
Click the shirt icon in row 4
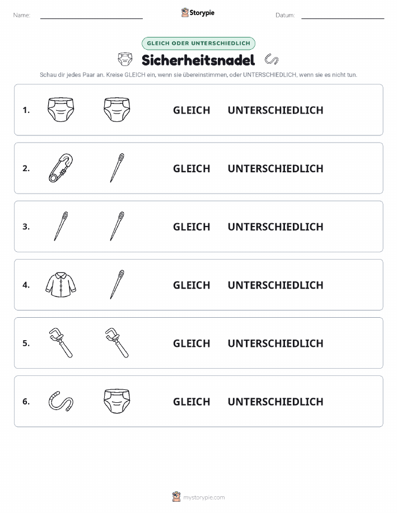tap(61, 285)
